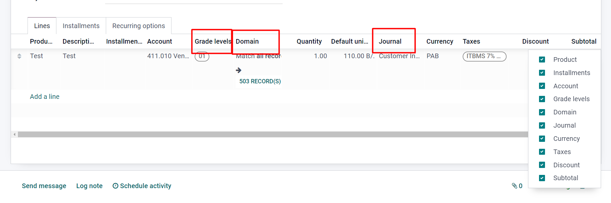The width and height of the screenshot is (611, 203).
Task: Open the Account field 411.010 in row
Action: 168,56
